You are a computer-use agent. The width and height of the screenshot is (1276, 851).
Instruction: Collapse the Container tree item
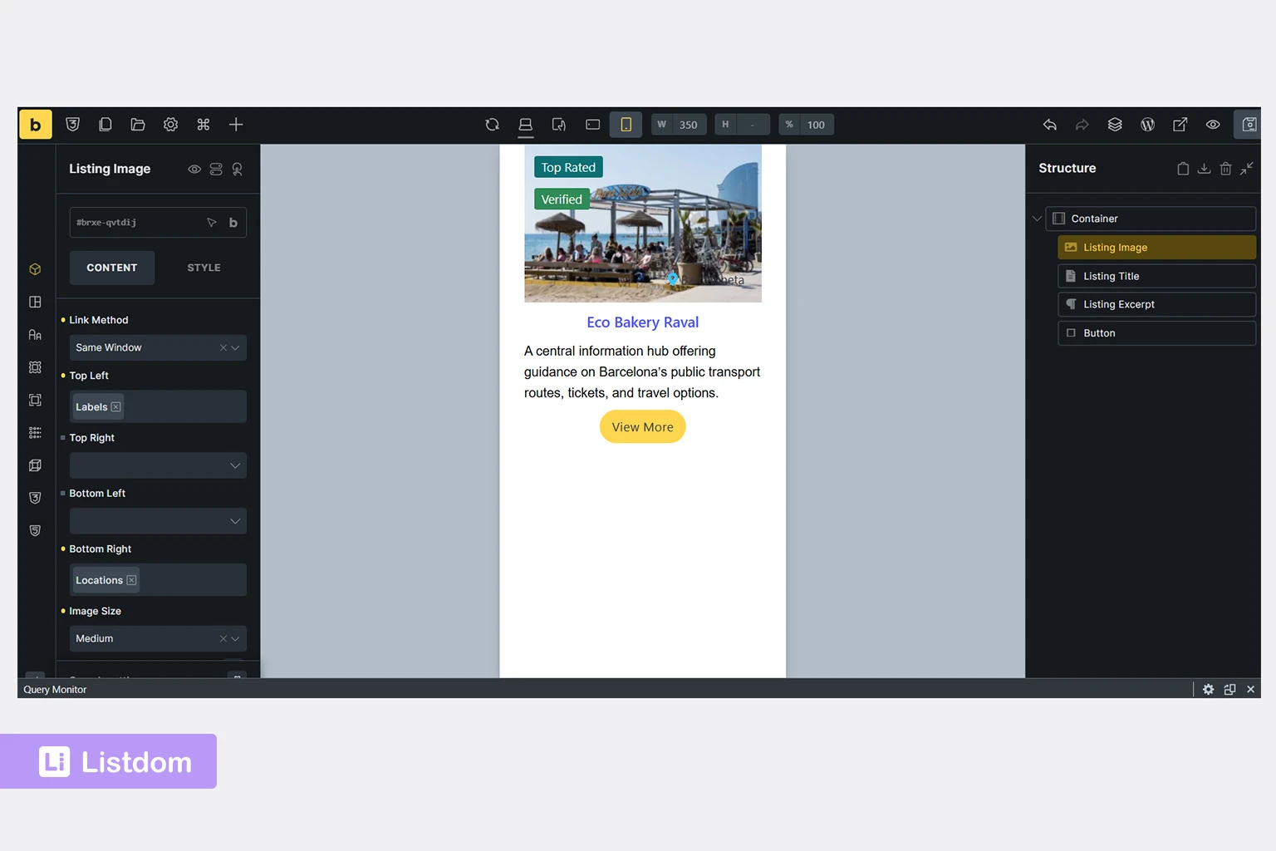(x=1037, y=219)
